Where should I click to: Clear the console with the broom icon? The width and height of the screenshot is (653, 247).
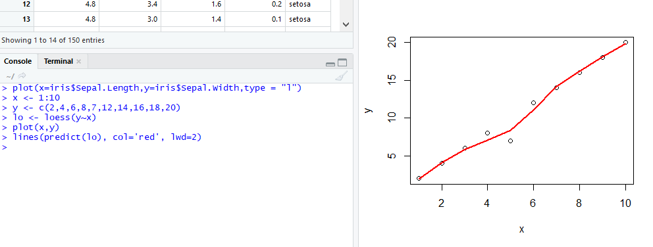click(341, 76)
